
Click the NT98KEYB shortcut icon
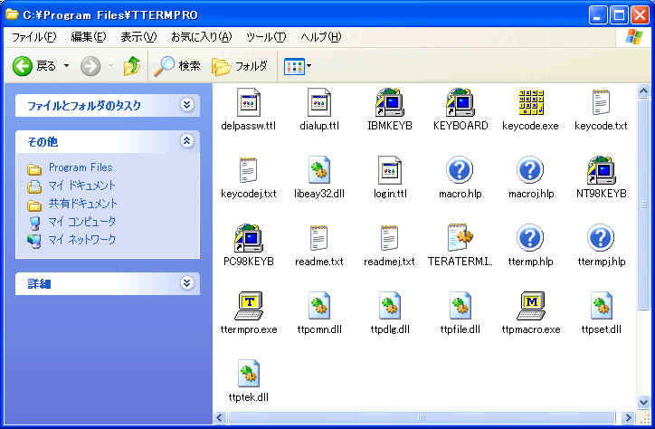coord(601,170)
